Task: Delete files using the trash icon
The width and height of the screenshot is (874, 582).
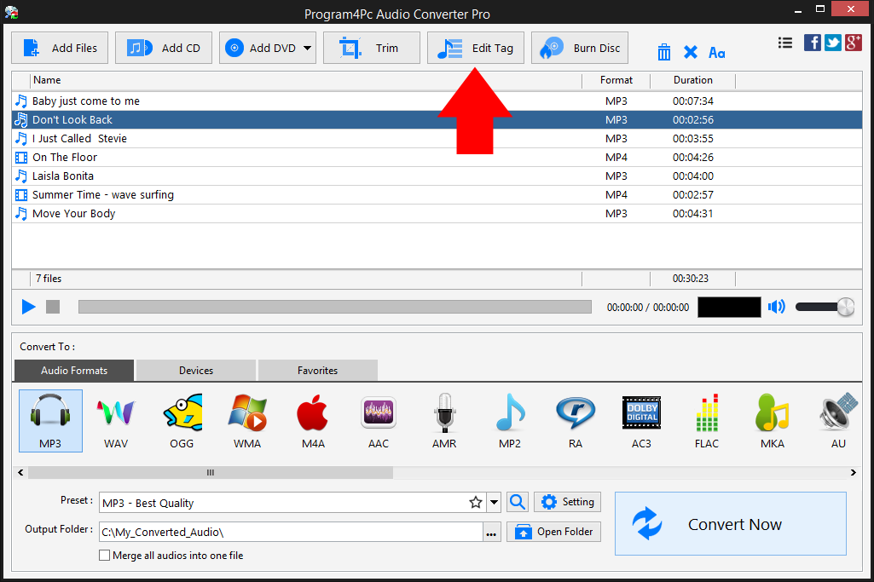Action: 663,52
